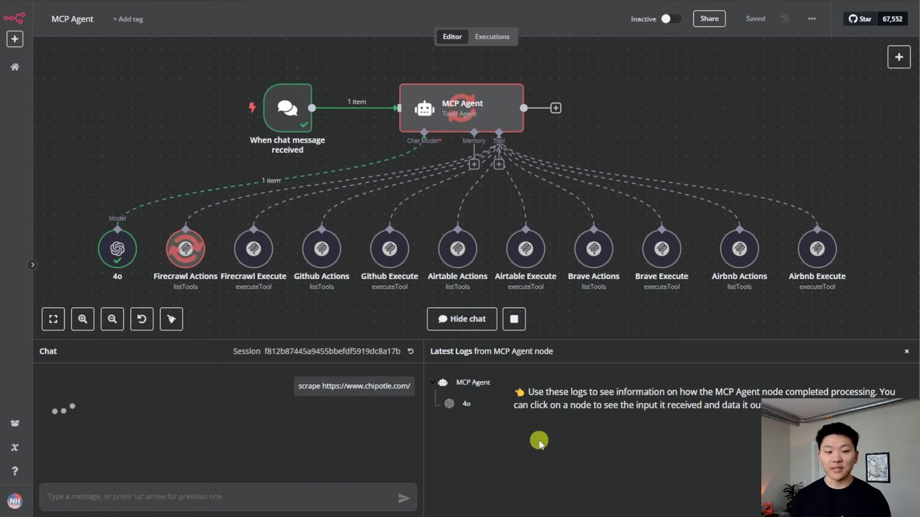Select the MCP Agent node
Viewport: 920px width, 517px height.
coord(461,108)
